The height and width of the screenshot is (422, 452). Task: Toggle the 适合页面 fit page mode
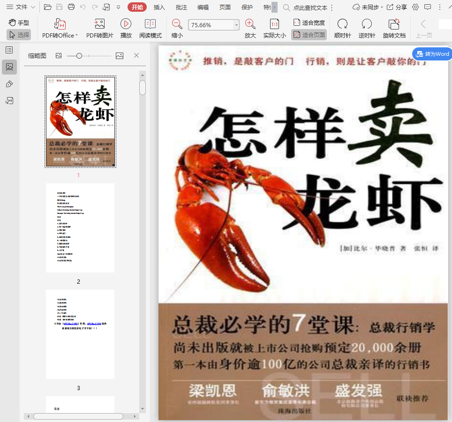coord(309,35)
